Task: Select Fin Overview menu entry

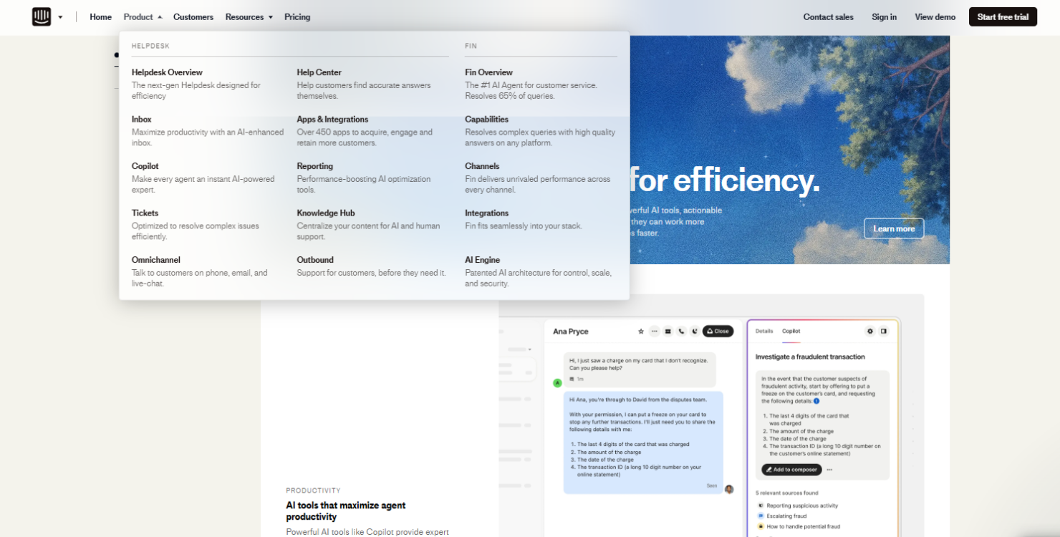Action: tap(488, 72)
